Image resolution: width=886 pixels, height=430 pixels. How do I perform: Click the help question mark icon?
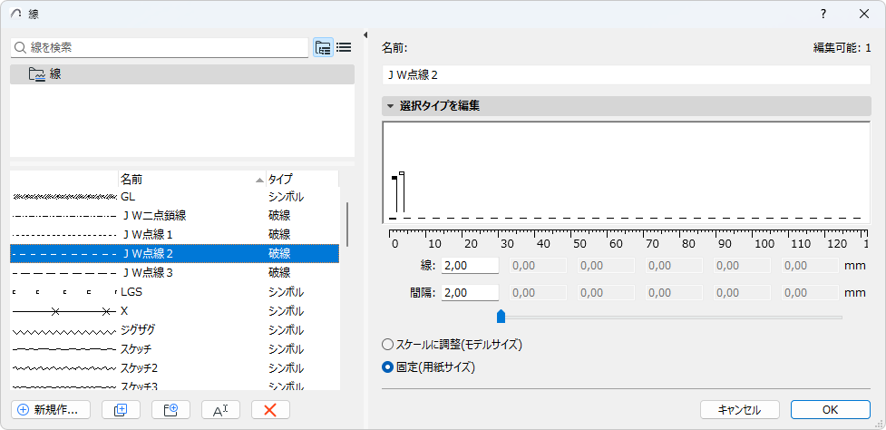[x=823, y=15]
